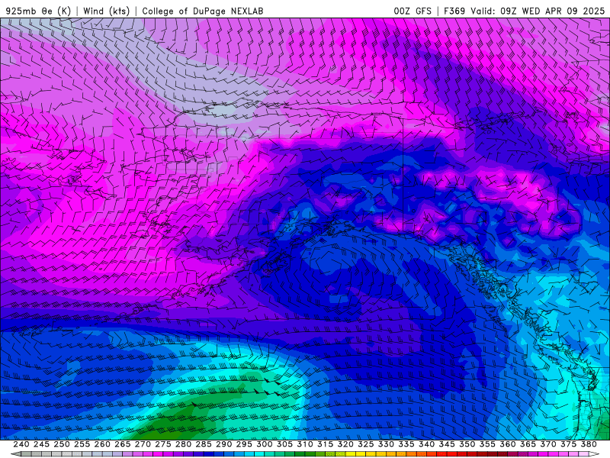This screenshot has height=458, width=610.
Task: Click the gray left arrow end of colorbar
Action: click(x=16, y=454)
